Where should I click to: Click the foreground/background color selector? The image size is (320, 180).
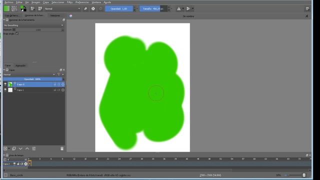23,9
